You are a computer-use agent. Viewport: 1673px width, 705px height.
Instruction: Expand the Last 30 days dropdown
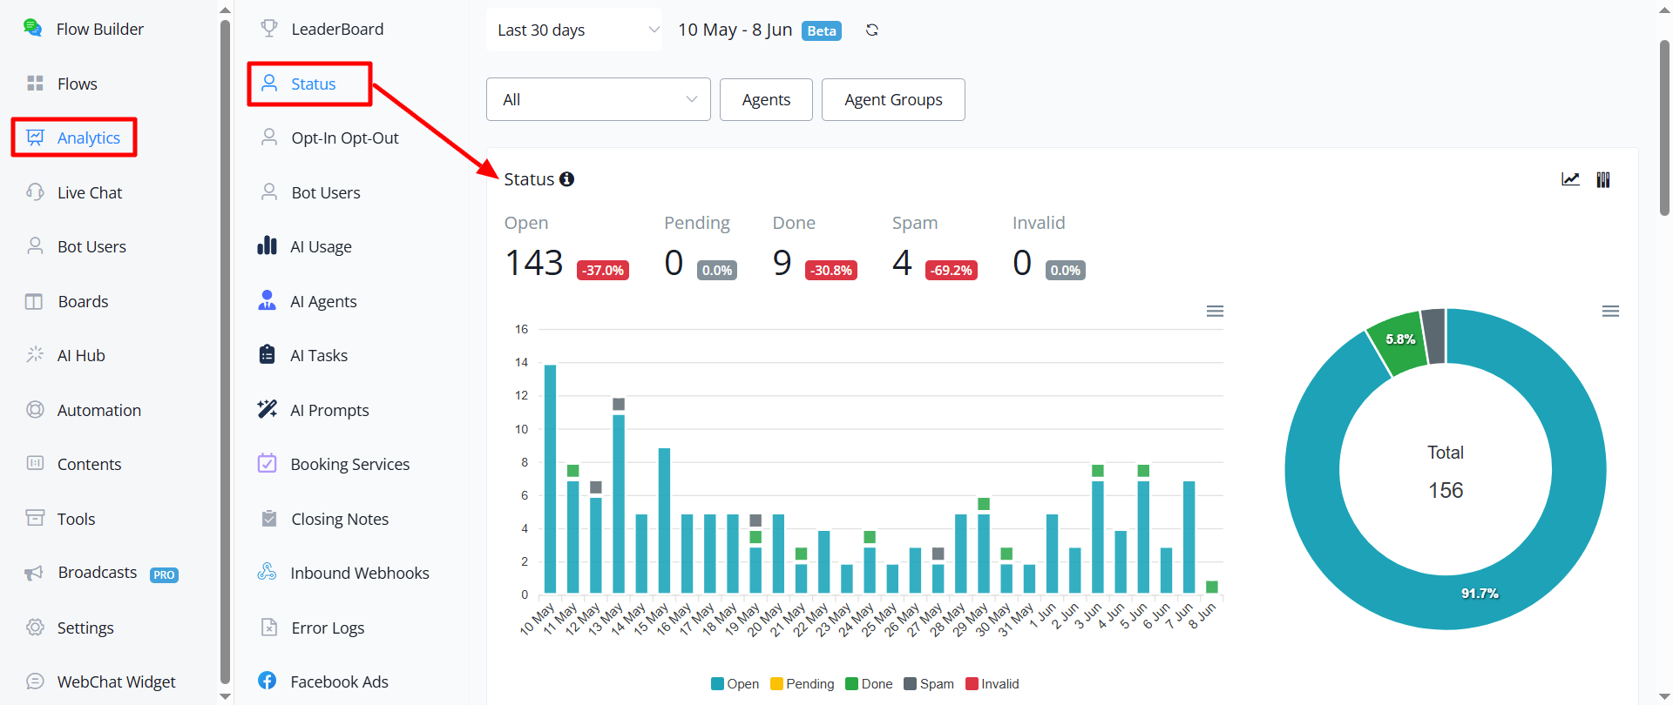click(574, 30)
